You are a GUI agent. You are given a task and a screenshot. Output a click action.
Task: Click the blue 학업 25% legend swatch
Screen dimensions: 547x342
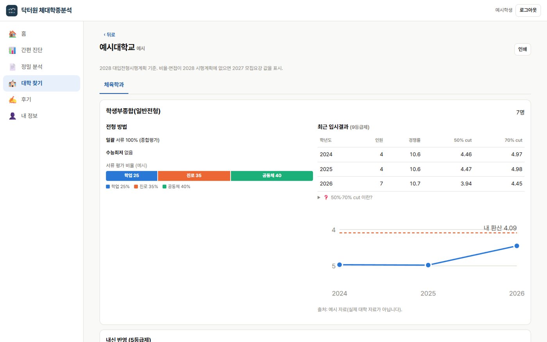(108, 187)
